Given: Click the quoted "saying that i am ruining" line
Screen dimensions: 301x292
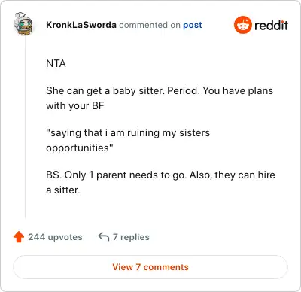Looking at the screenshot, I should (128, 133).
